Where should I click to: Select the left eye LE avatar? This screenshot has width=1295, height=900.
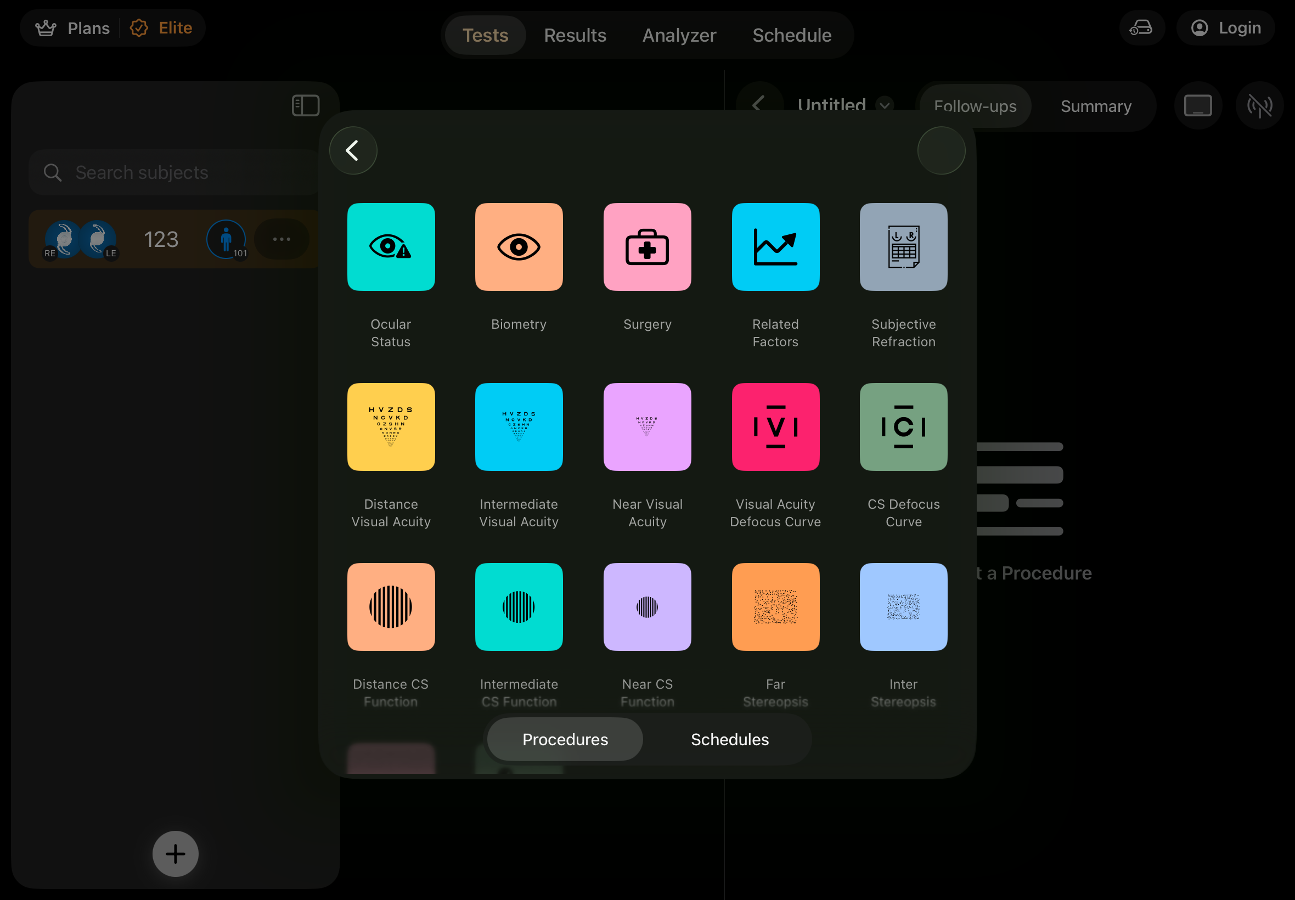coord(98,239)
